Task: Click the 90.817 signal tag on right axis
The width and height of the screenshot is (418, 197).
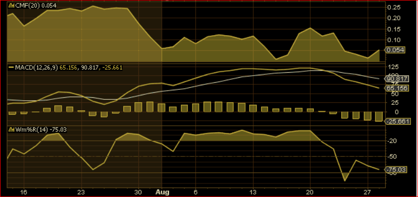Action: [x=396, y=79]
